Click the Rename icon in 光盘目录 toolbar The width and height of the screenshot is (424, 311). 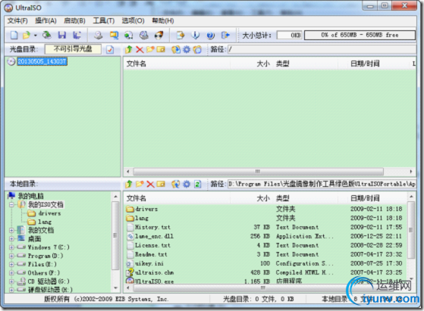coord(161,49)
